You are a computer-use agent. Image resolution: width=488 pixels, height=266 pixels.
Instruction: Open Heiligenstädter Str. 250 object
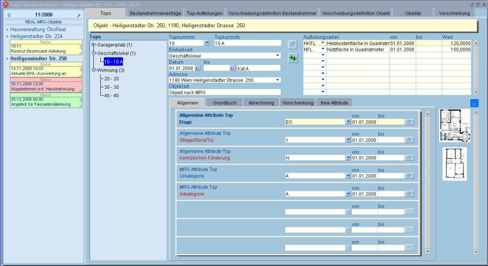click(38, 59)
